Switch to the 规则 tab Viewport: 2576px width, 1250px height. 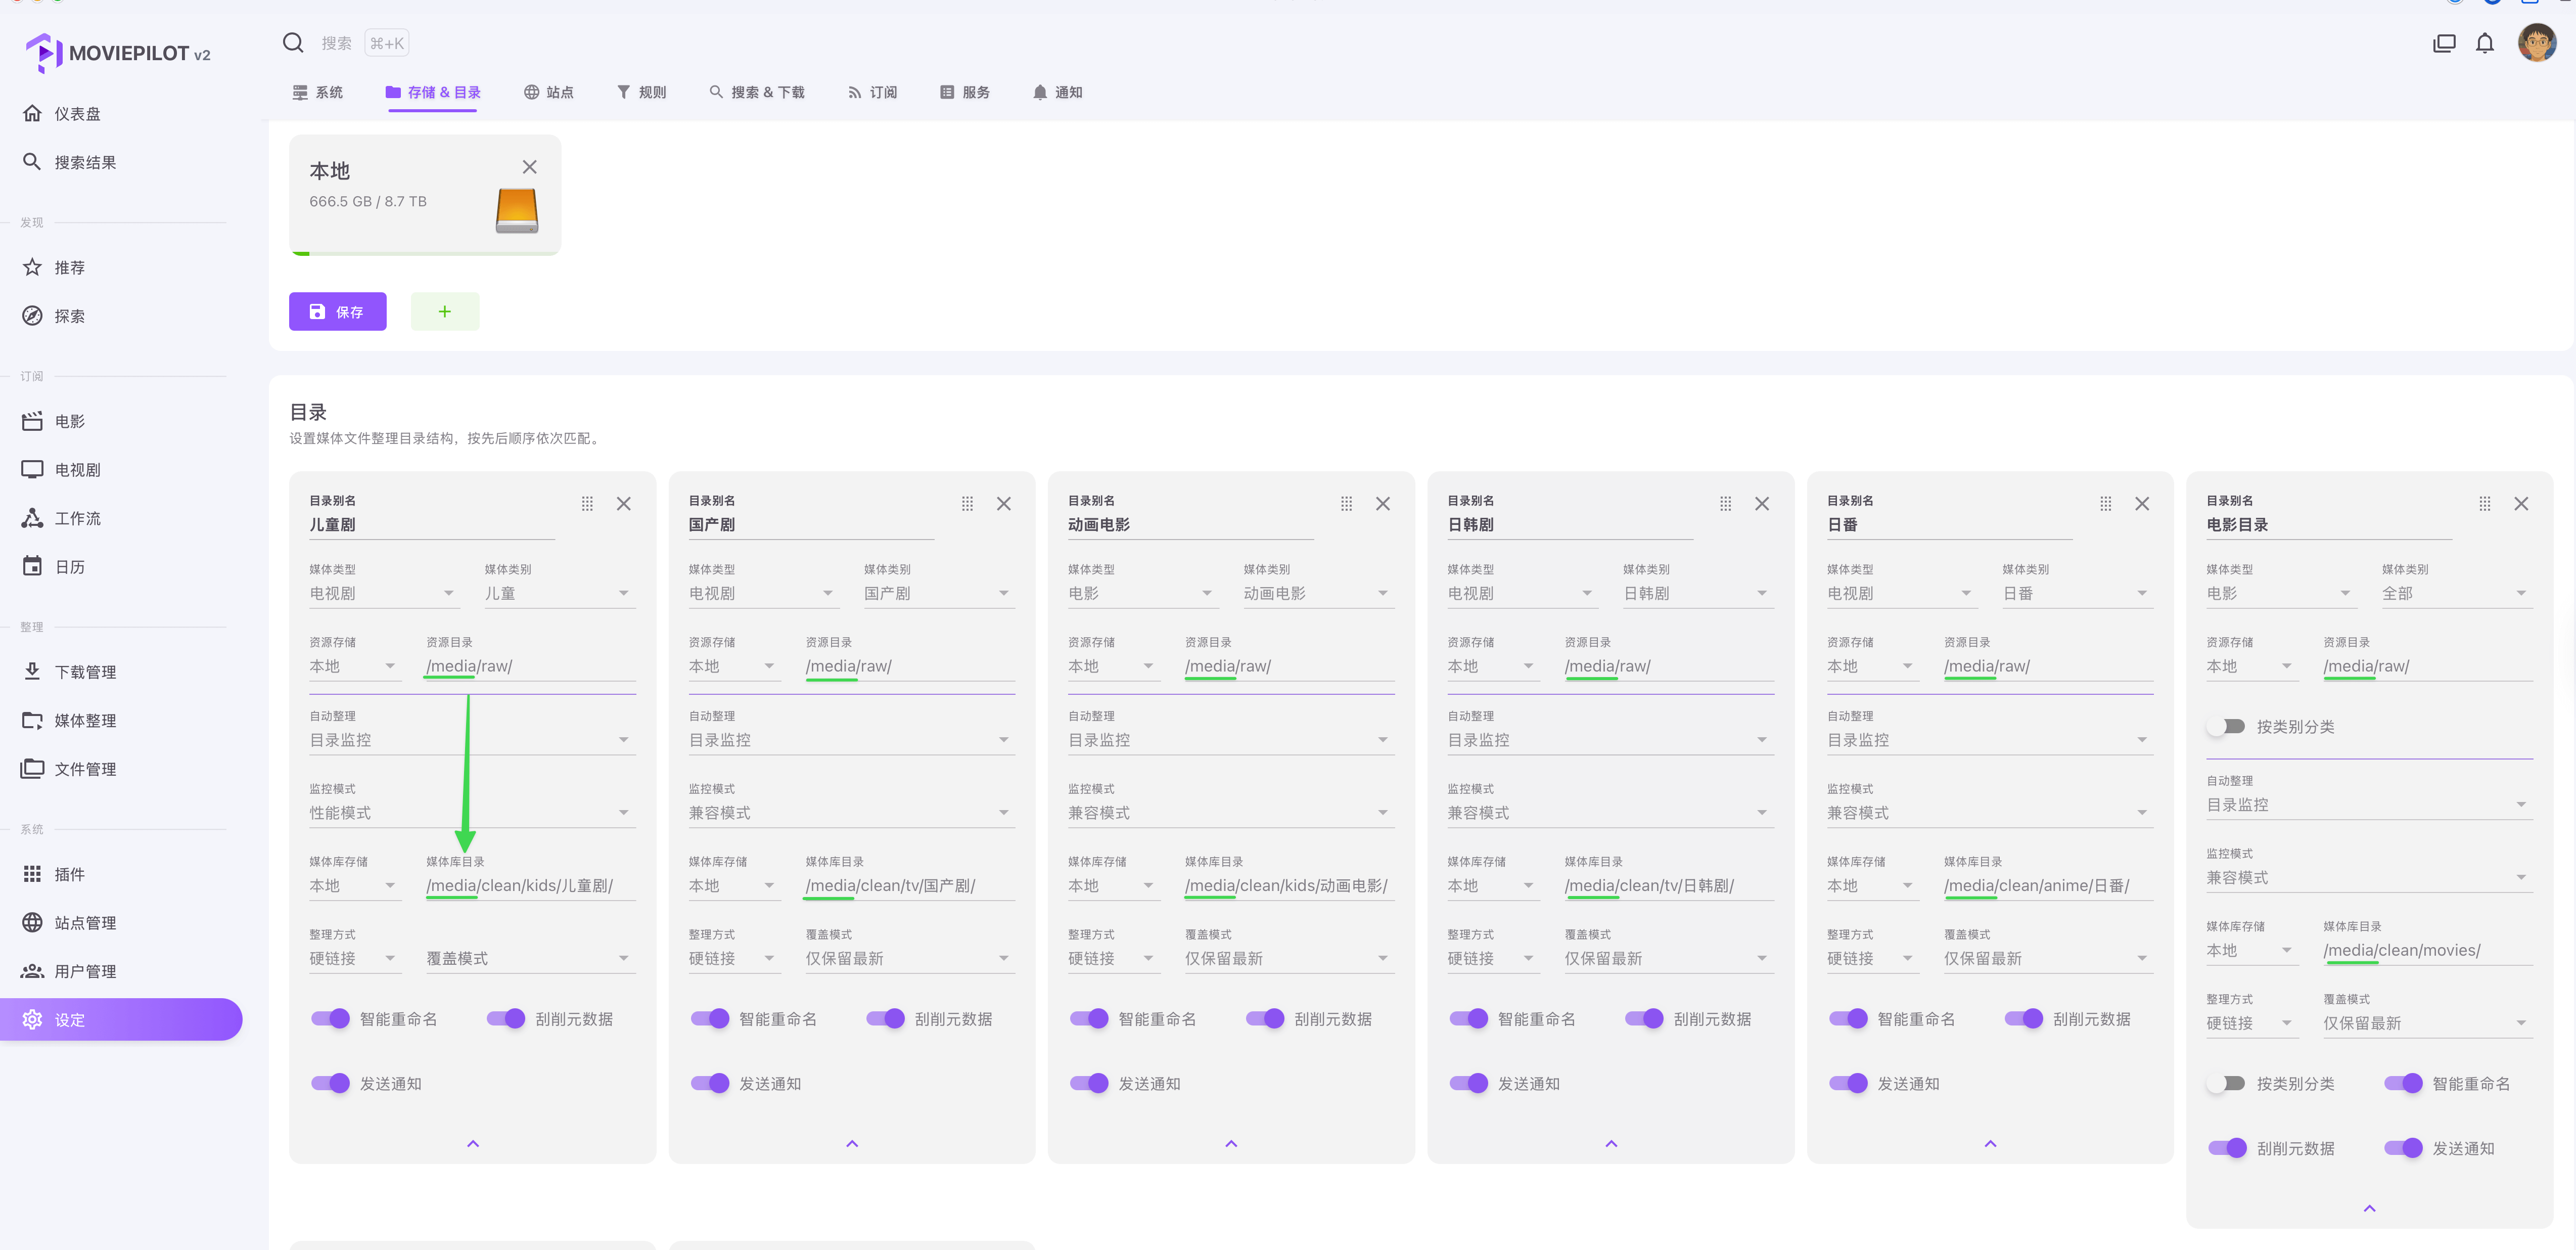[641, 92]
